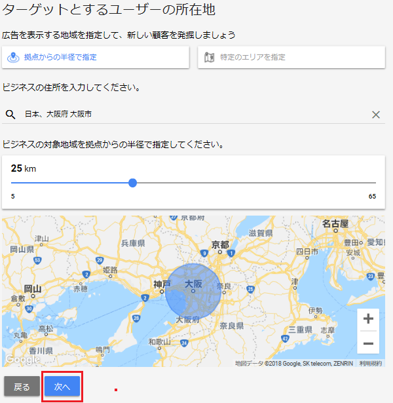Click the radius pin icon in 拠点からの半径で指定

pyautogui.click(x=13, y=57)
